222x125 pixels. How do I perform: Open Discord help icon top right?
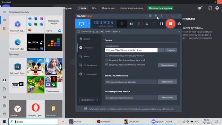pos(217,8)
